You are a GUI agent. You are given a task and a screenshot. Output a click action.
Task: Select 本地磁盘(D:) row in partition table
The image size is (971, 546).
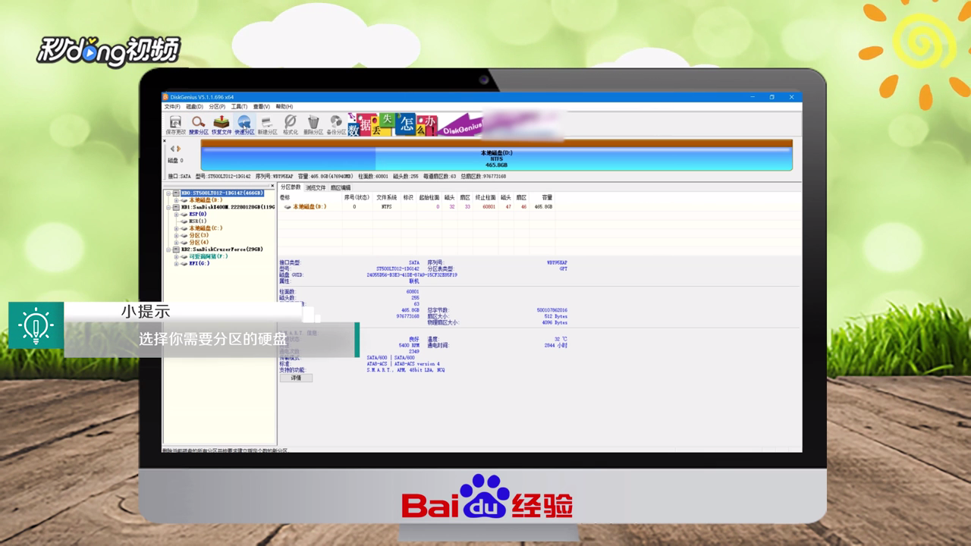(418, 206)
